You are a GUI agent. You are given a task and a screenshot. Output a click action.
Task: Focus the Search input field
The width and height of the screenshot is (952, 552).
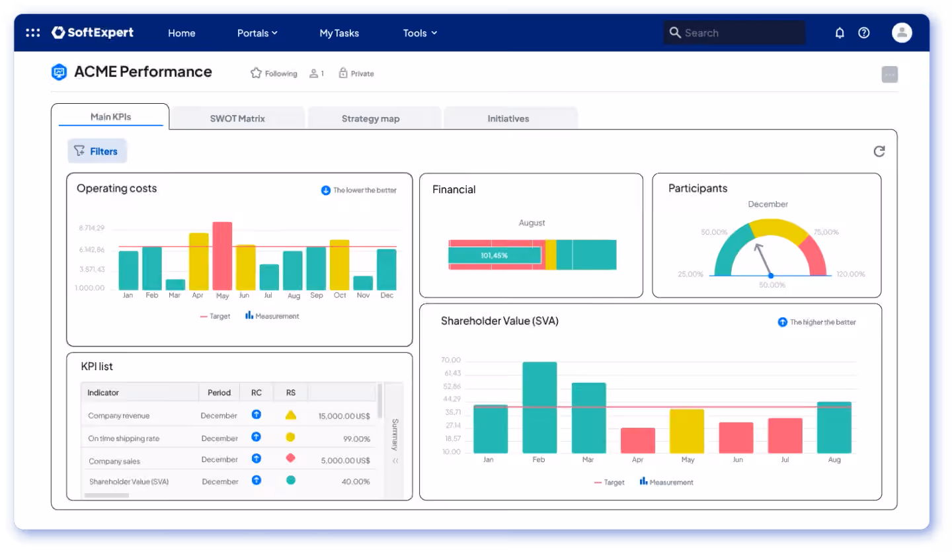pos(734,32)
